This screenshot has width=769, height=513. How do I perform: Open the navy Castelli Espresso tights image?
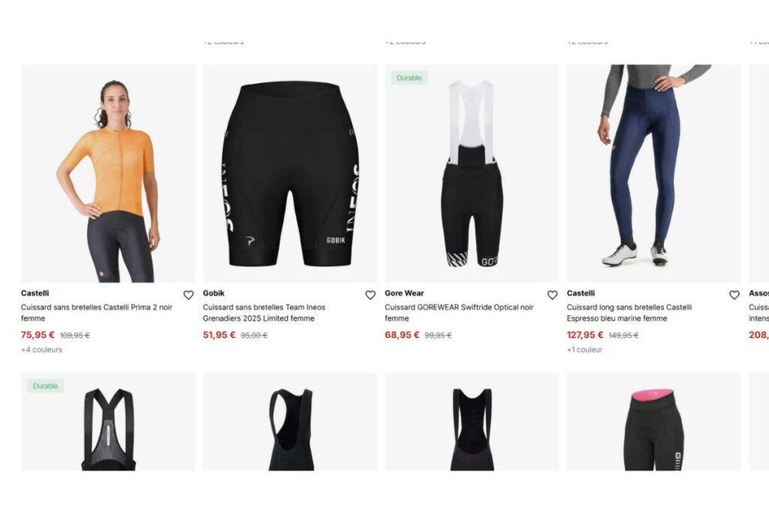click(x=654, y=174)
